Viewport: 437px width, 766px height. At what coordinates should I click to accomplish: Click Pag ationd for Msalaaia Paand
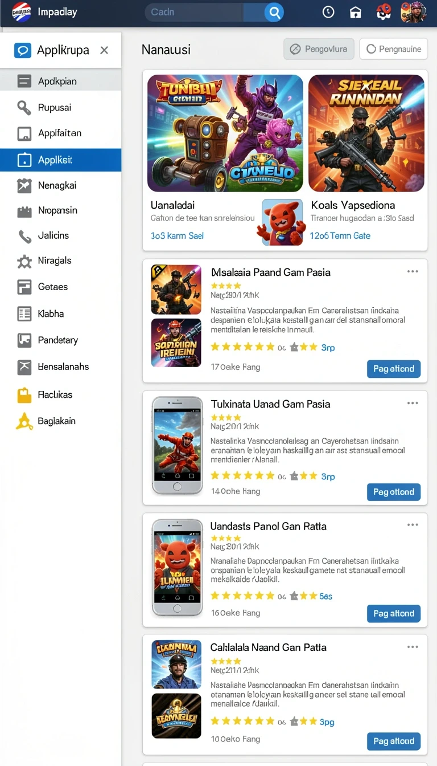(394, 369)
